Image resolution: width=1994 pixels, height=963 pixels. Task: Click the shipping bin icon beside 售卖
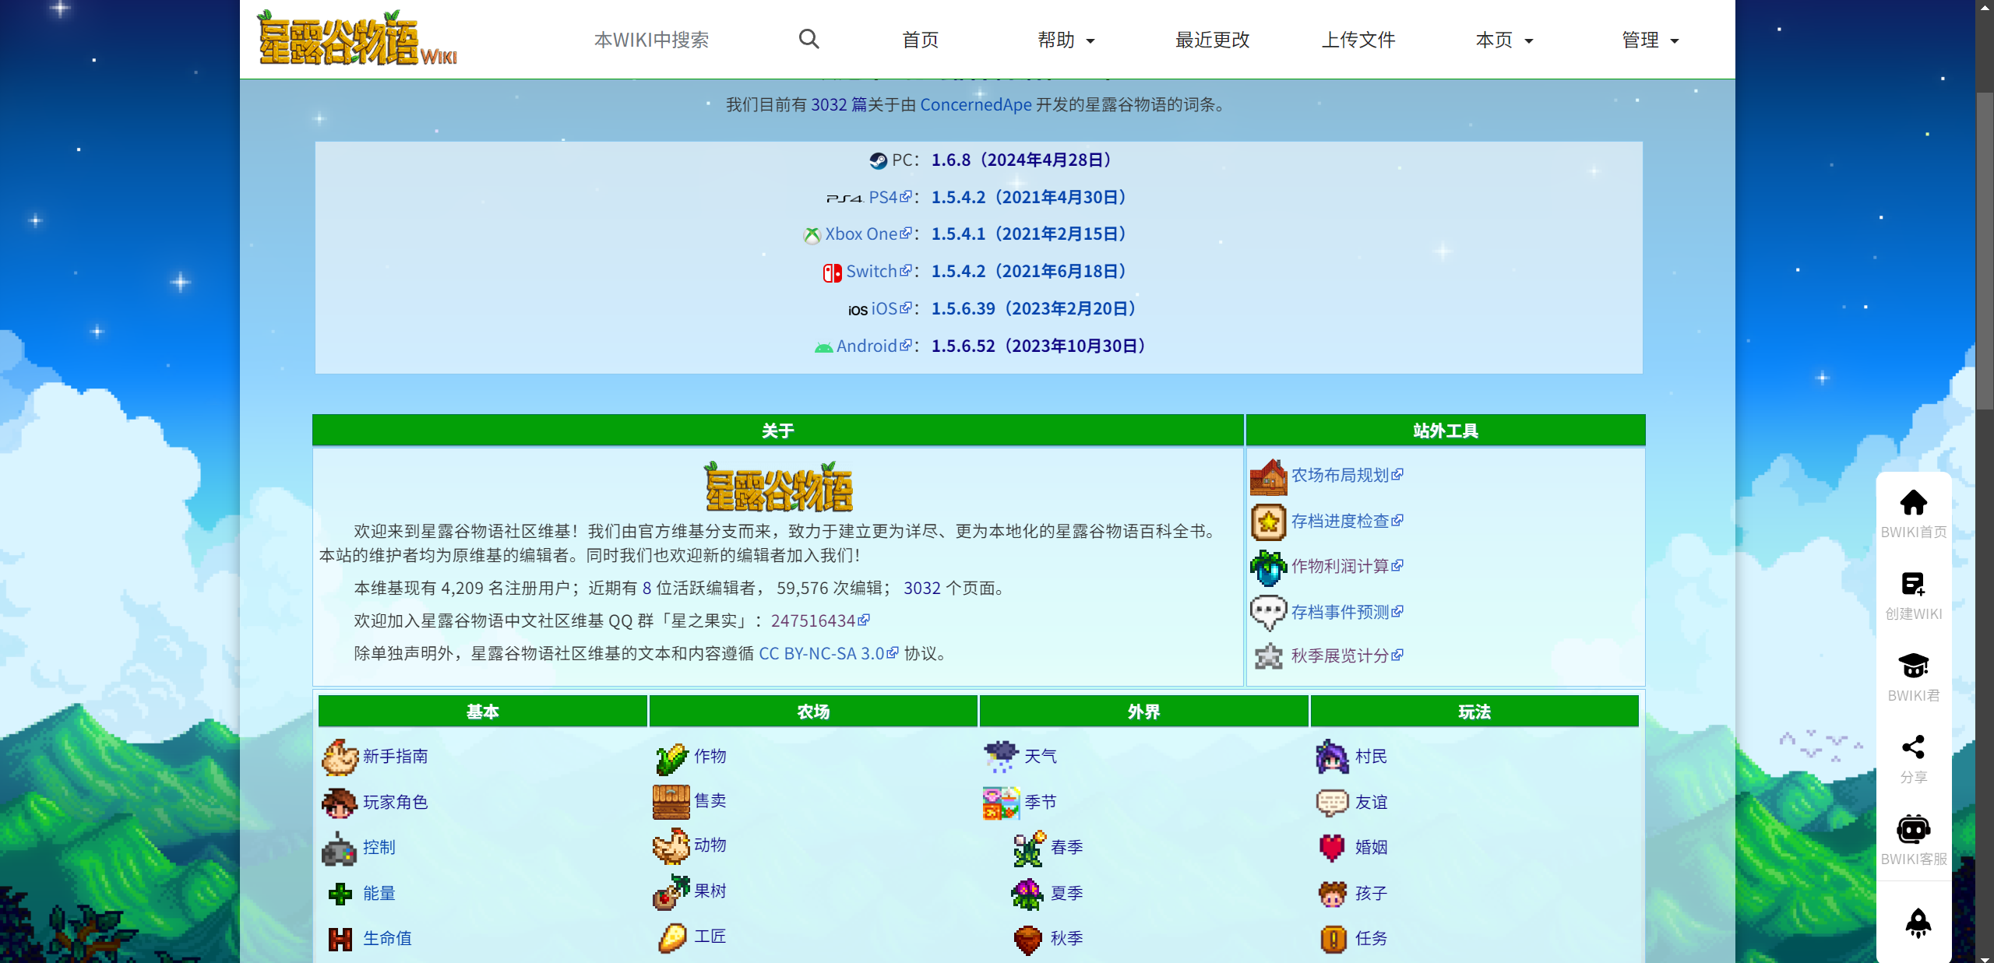tap(671, 802)
